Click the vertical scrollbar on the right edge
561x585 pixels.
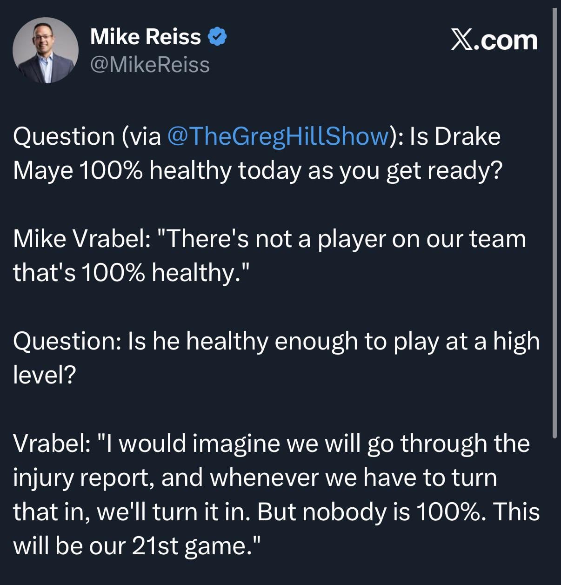tap(554, 223)
